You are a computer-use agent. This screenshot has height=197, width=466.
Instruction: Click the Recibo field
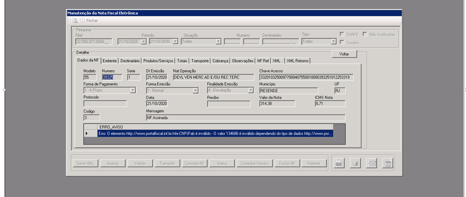[229, 104]
